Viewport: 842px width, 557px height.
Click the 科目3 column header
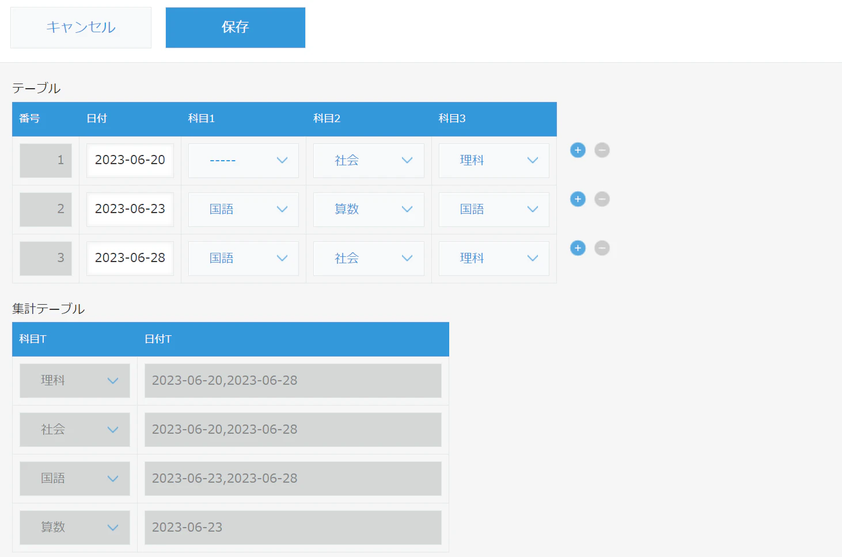[x=452, y=119]
